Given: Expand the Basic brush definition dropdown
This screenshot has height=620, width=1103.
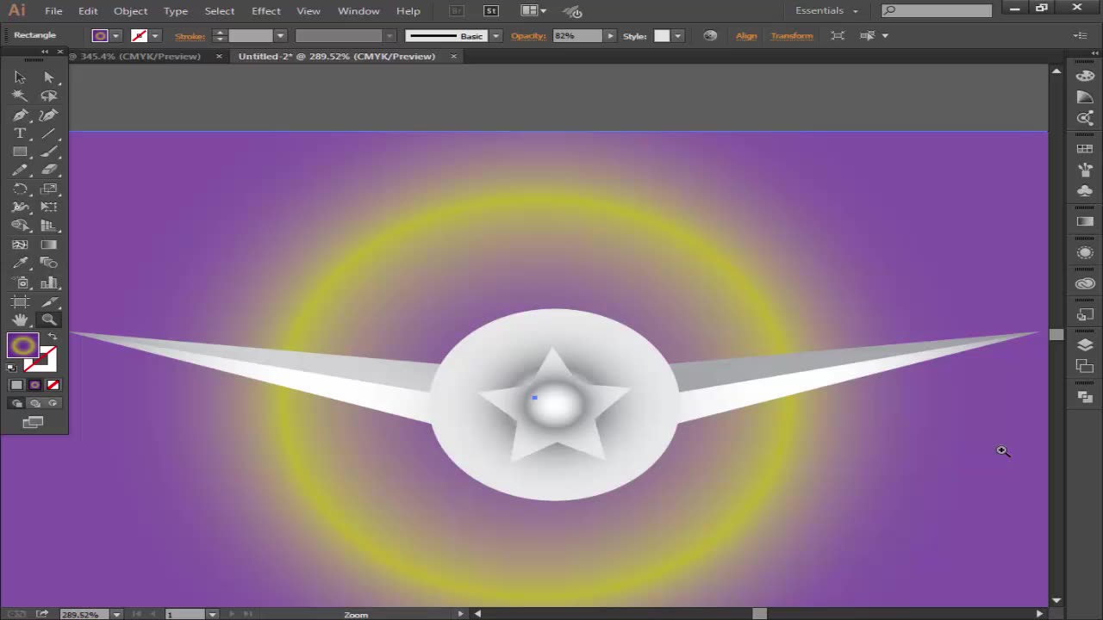Looking at the screenshot, I should [495, 36].
